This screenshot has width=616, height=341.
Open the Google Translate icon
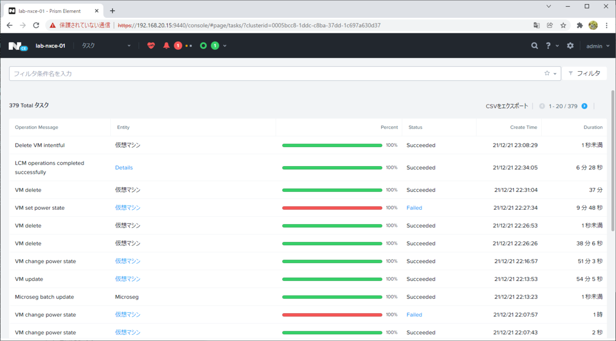pos(536,25)
